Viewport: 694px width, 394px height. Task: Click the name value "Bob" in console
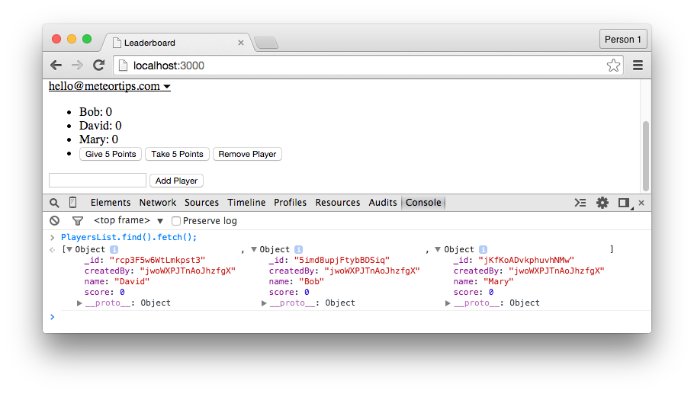click(x=311, y=282)
